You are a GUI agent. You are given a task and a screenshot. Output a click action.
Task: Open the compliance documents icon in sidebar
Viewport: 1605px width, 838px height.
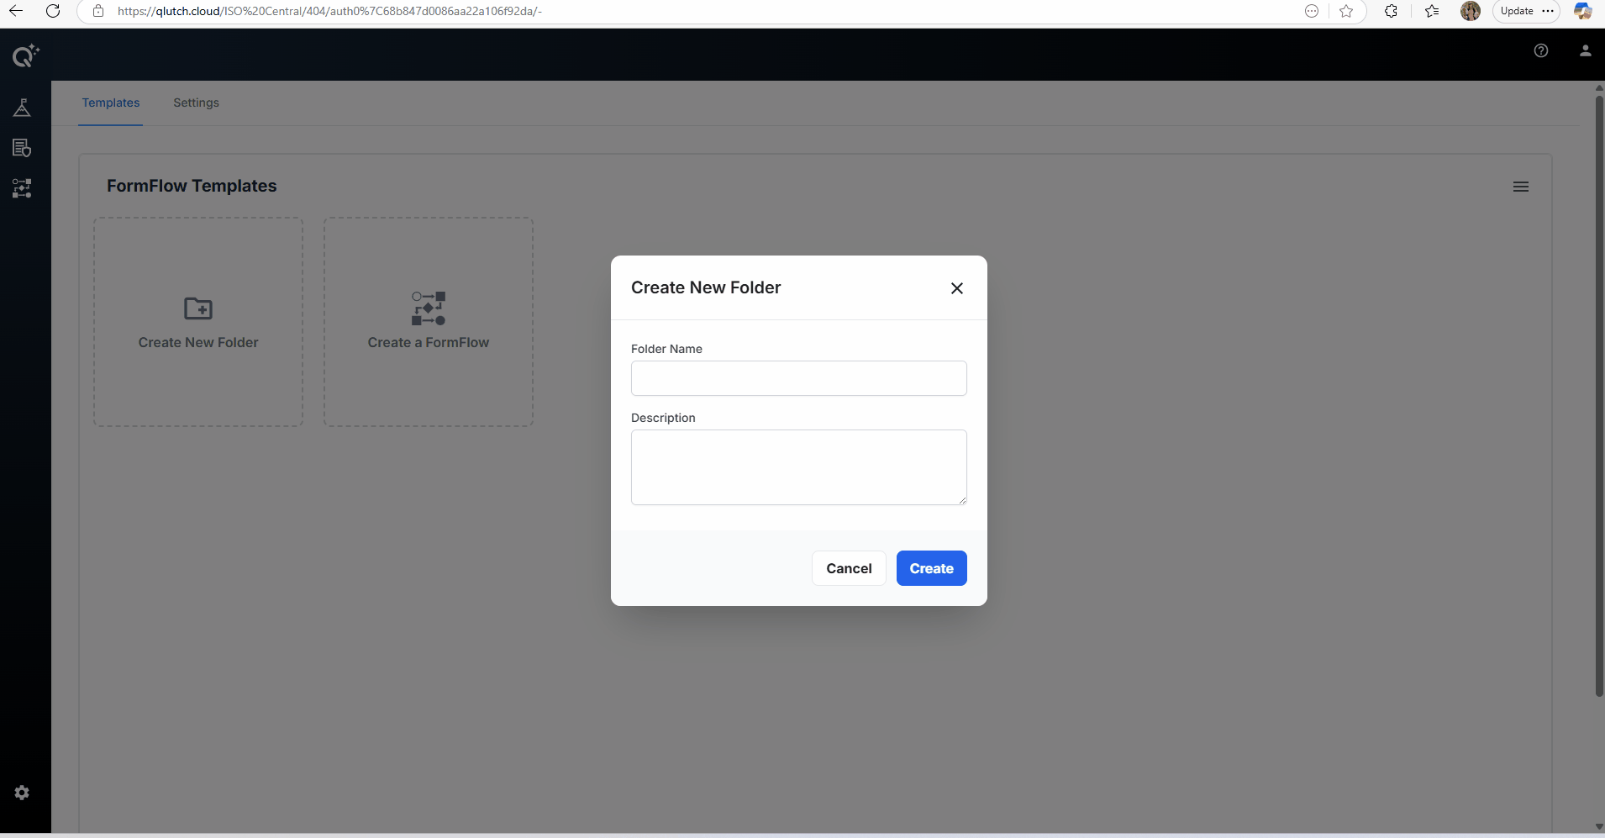coord(22,148)
